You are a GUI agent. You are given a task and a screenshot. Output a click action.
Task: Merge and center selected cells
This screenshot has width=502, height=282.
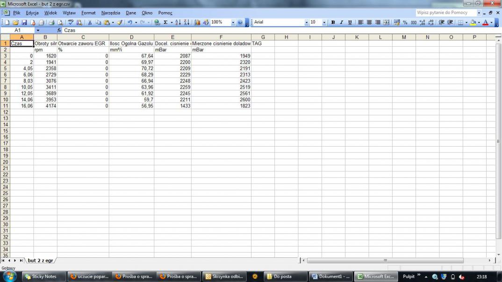[387, 22]
